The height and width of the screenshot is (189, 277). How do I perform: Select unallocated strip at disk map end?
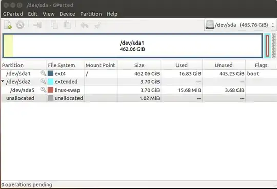click(274, 46)
